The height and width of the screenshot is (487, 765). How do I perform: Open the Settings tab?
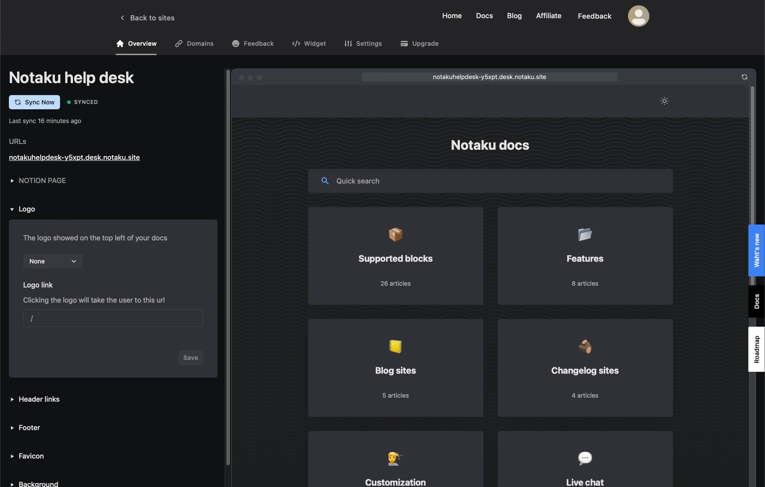coord(363,44)
